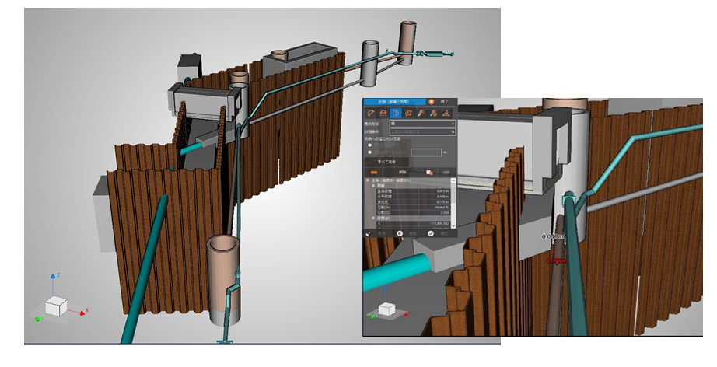Click the view cube in left viewport
Screen dimensions: 717x367
coord(57,306)
